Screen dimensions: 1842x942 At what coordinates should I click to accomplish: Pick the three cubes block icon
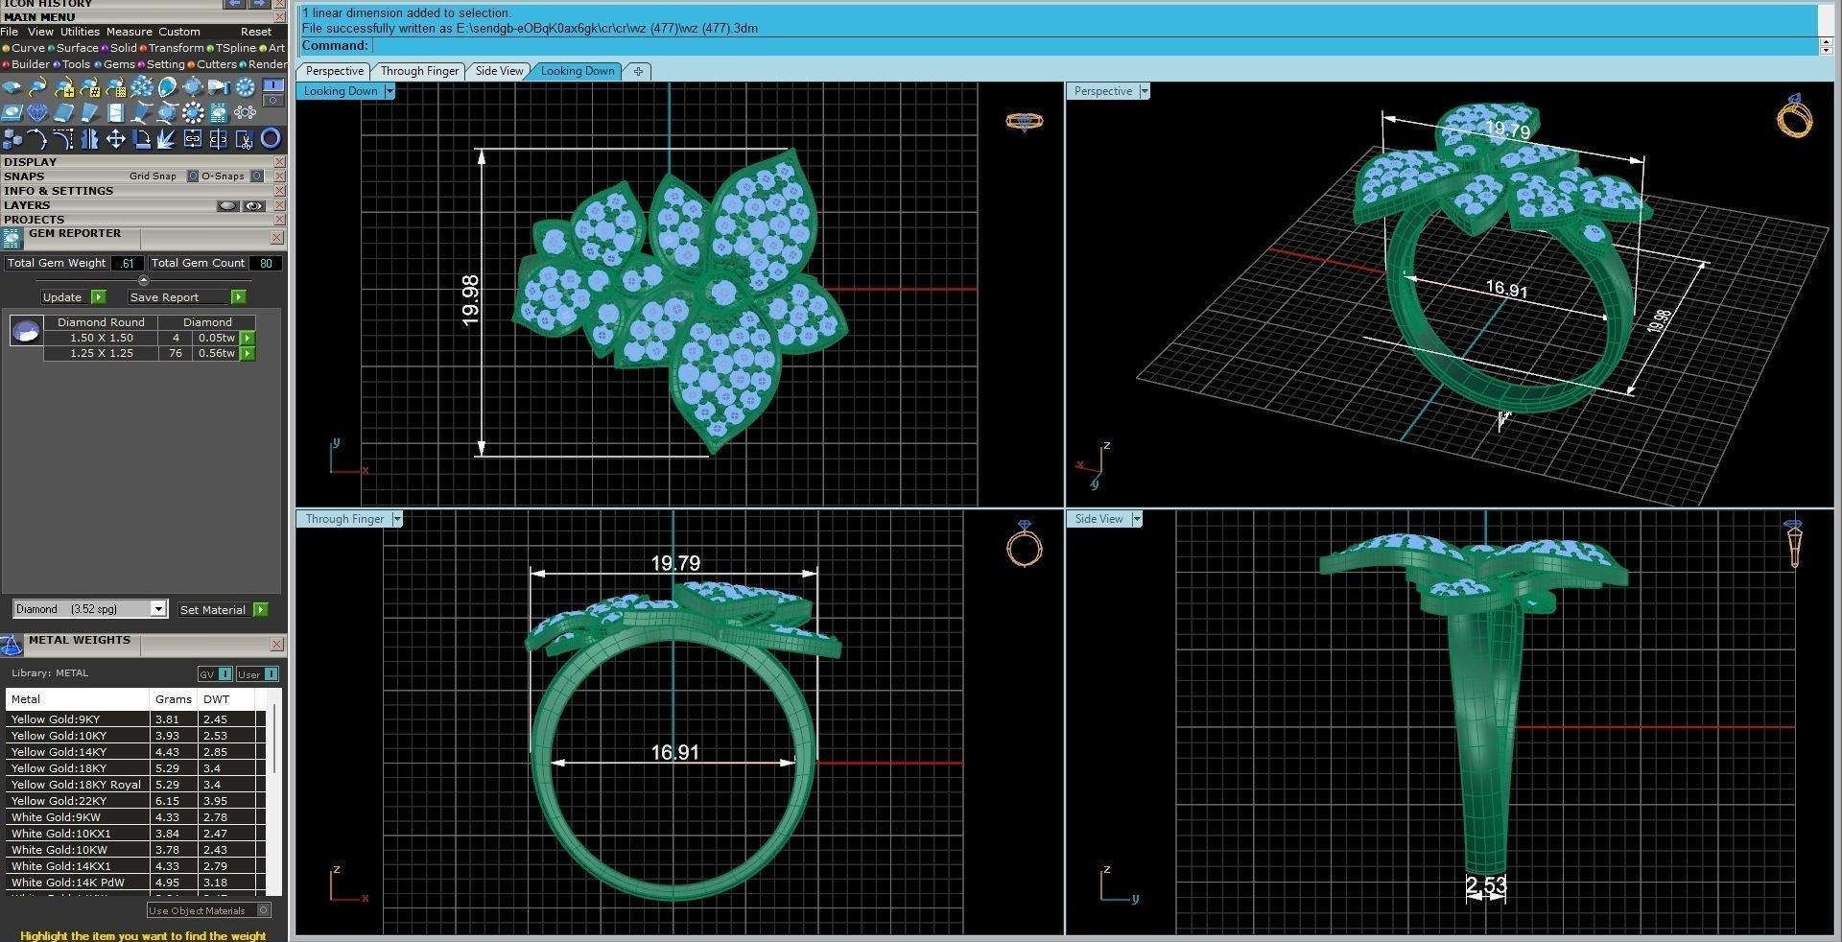[12, 139]
